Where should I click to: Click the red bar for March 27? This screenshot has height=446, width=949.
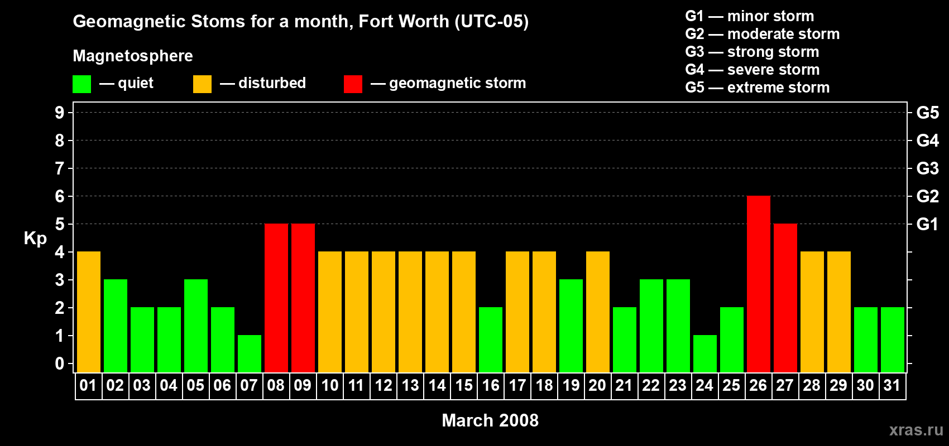click(x=785, y=298)
